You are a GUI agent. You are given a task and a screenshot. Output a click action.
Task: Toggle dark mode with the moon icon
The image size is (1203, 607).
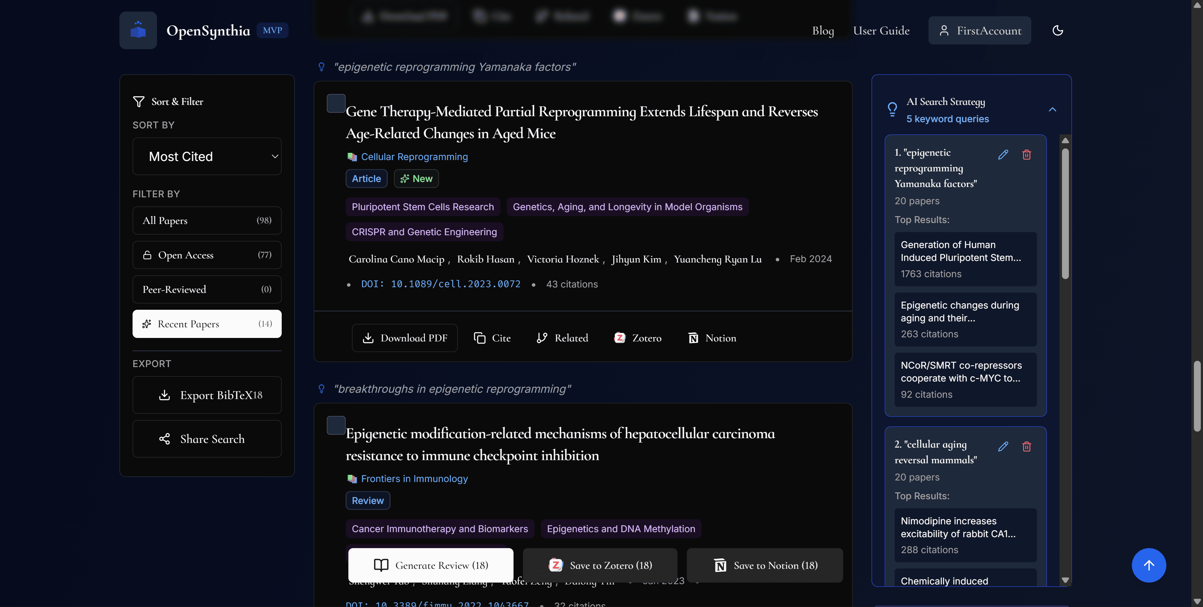tap(1057, 30)
